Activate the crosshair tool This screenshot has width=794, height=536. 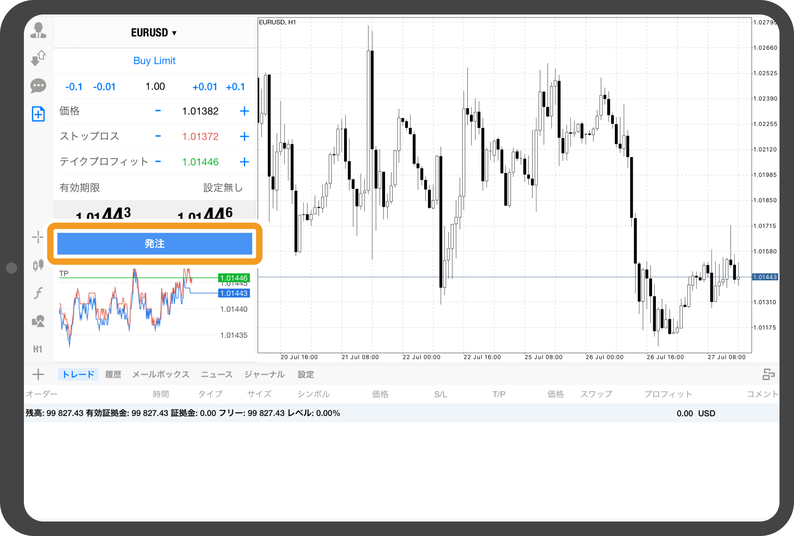point(38,237)
